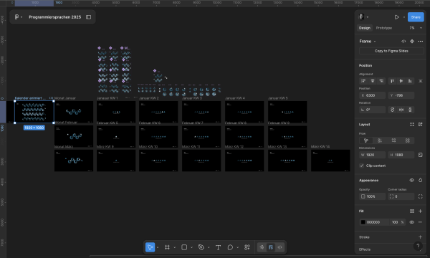430x258 pixels.
Task: Toggle Appearance layer visibility eye icon
Action: (x=411, y=180)
